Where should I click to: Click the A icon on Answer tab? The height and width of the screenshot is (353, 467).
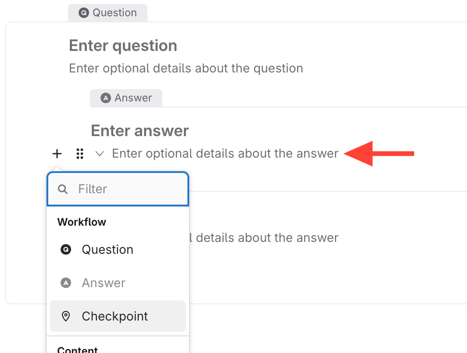tap(105, 98)
